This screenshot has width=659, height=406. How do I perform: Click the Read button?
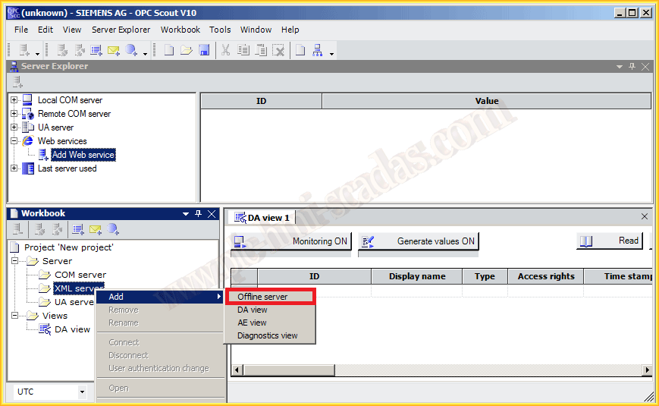[610, 241]
